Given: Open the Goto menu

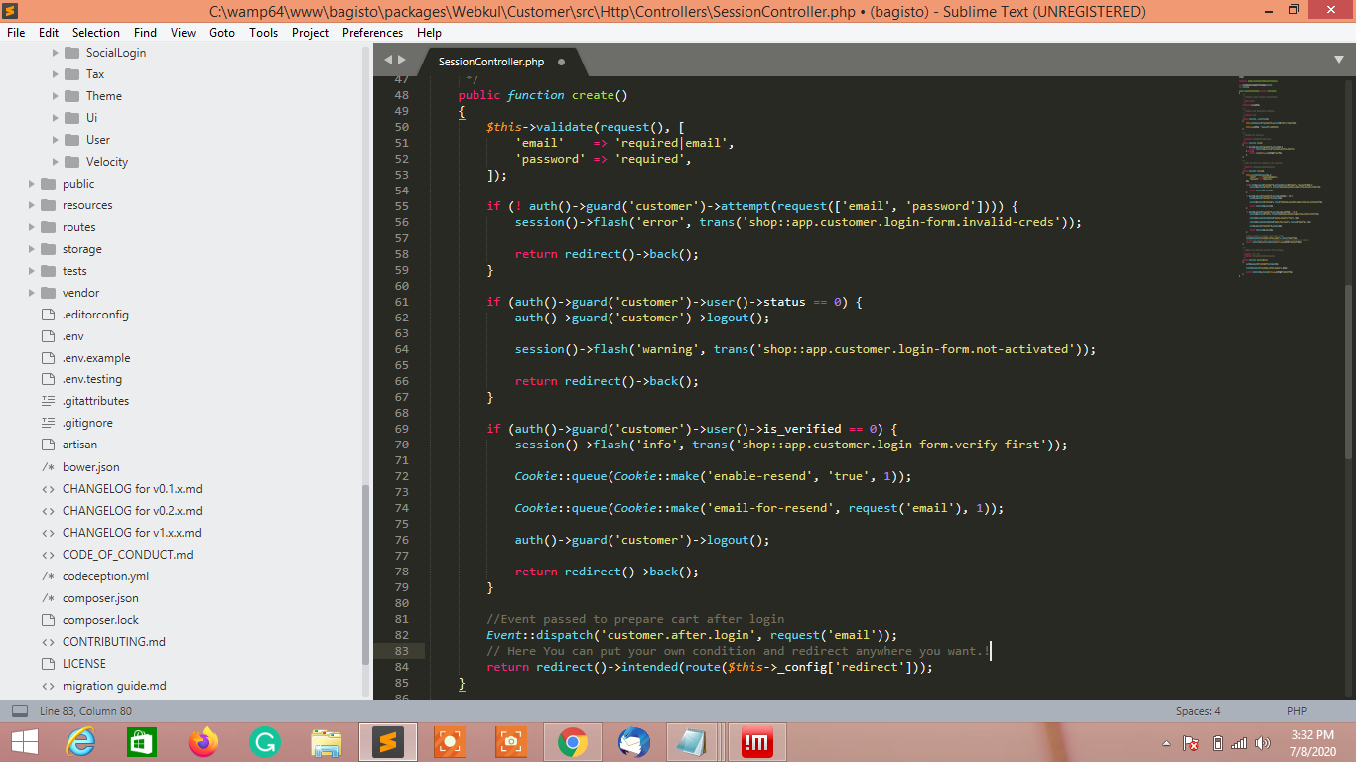Looking at the screenshot, I should [222, 32].
